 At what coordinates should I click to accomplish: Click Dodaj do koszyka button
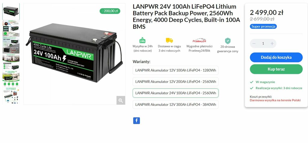276,57
